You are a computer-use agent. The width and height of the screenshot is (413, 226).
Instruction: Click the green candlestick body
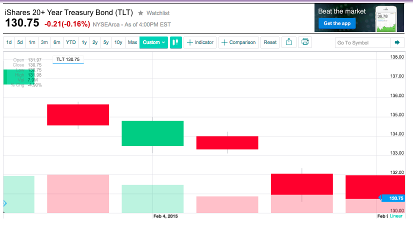pyautogui.click(x=152, y=133)
